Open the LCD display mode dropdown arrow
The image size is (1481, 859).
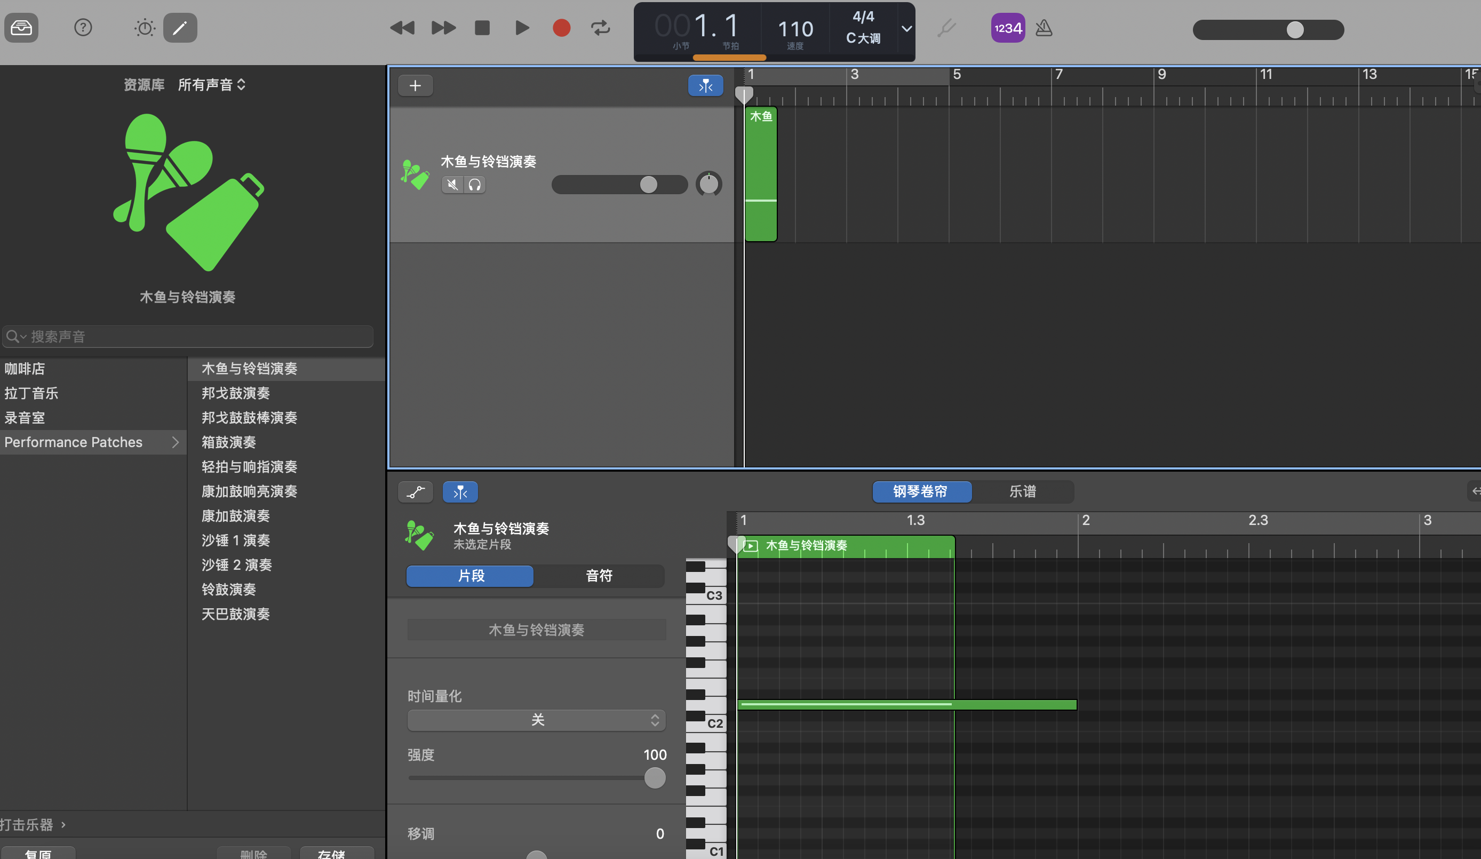click(x=907, y=28)
